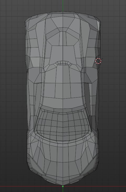Viewport: 126px width, 192px height.
Task: Select the green point at mesh base
Action: click(x=63, y=186)
